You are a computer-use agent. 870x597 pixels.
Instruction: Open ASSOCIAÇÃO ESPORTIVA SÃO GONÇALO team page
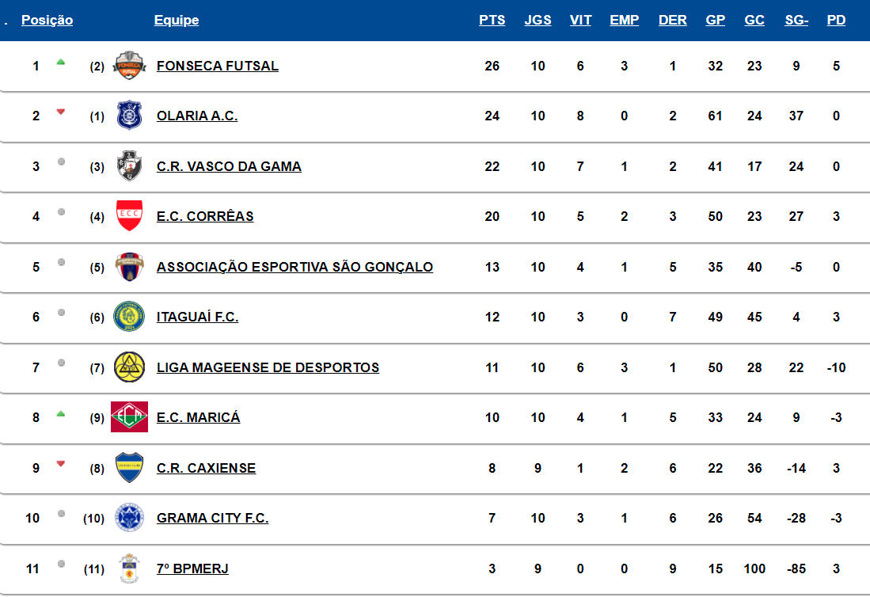(294, 267)
